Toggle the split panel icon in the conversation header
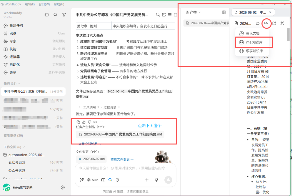292x196 pixels. click(175, 15)
